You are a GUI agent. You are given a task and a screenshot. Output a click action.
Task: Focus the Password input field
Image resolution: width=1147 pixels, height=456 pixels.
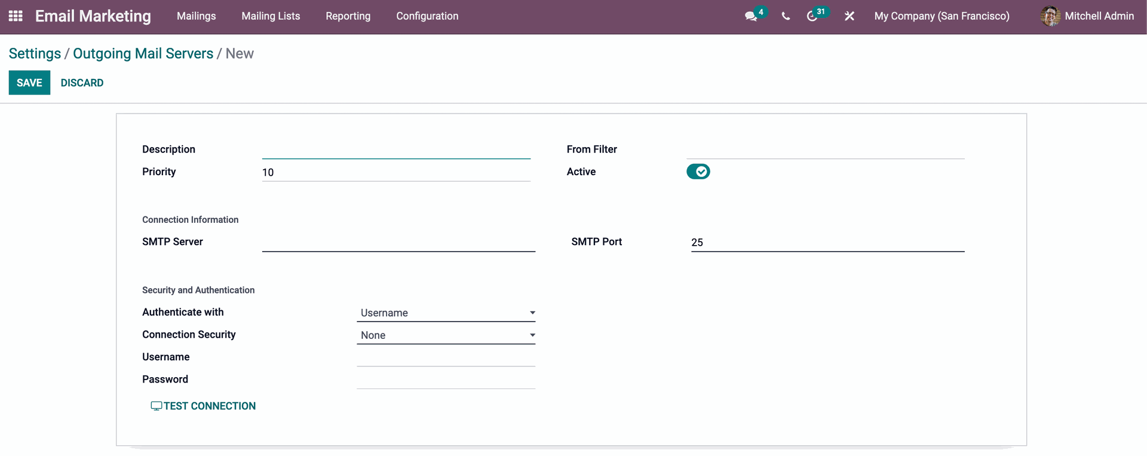(x=446, y=380)
